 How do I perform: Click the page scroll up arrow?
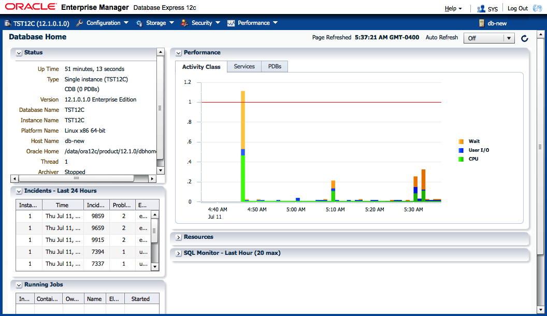click(540, 35)
